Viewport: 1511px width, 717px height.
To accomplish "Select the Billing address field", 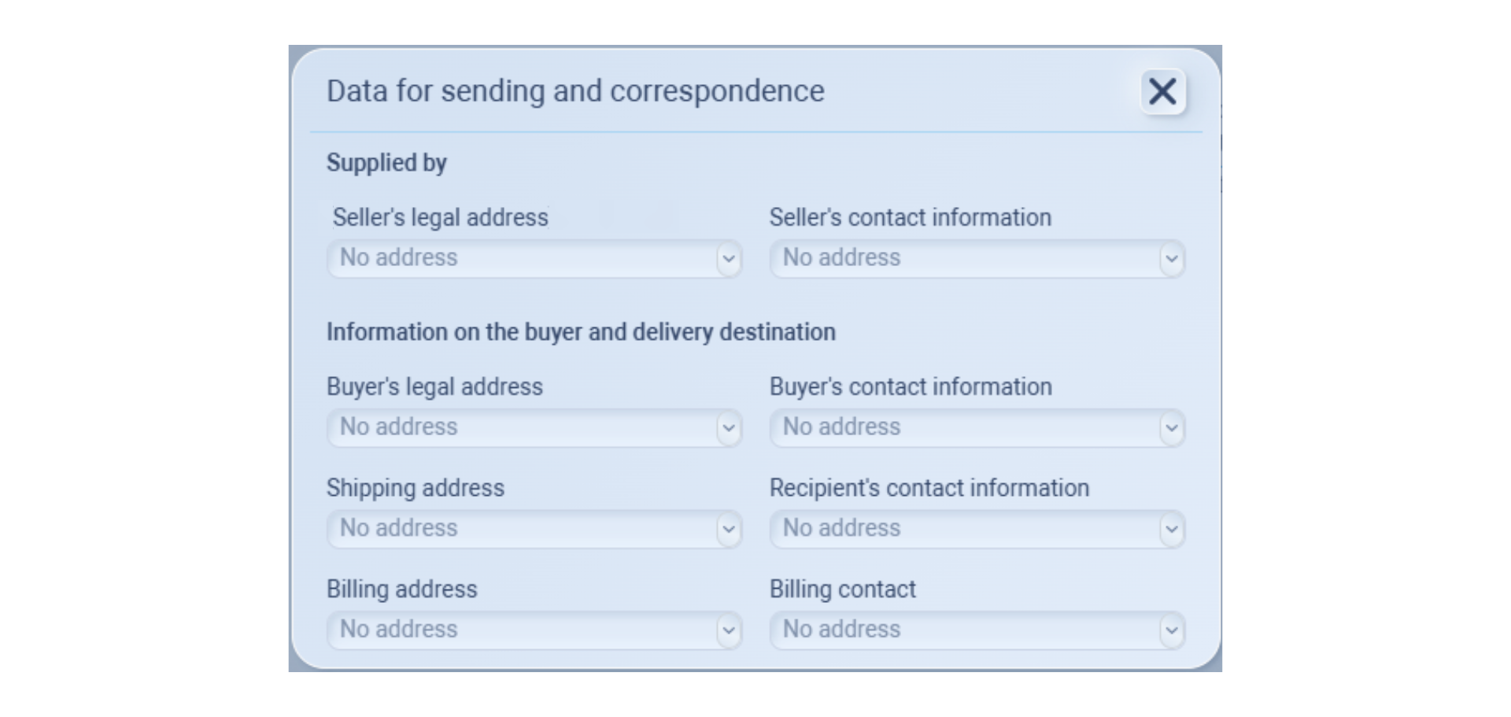I will [521, 630].
